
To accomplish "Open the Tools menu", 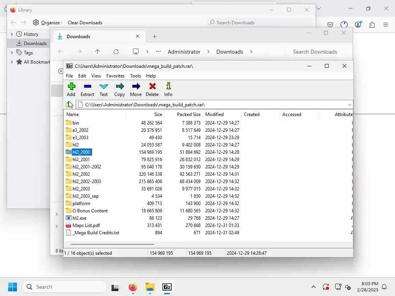I will (135, 76).
